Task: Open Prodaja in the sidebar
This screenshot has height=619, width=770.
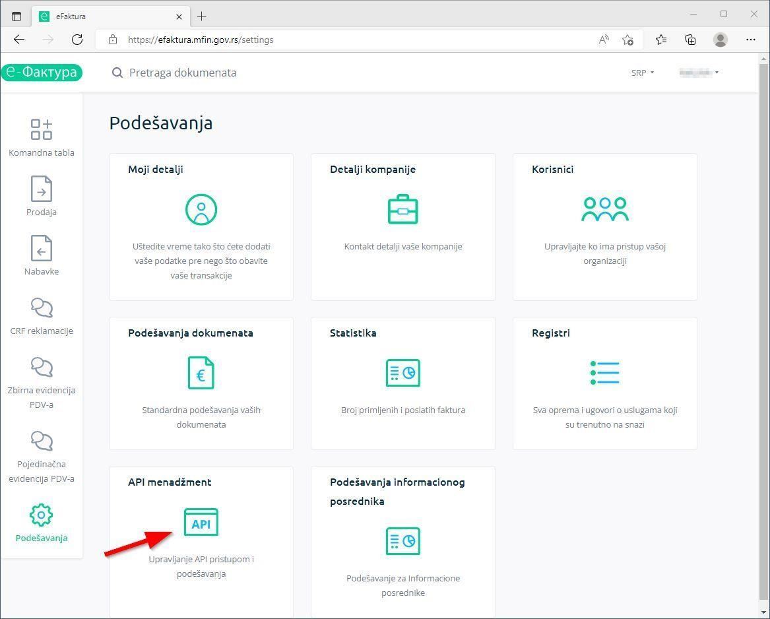Action: click(41, 196)
